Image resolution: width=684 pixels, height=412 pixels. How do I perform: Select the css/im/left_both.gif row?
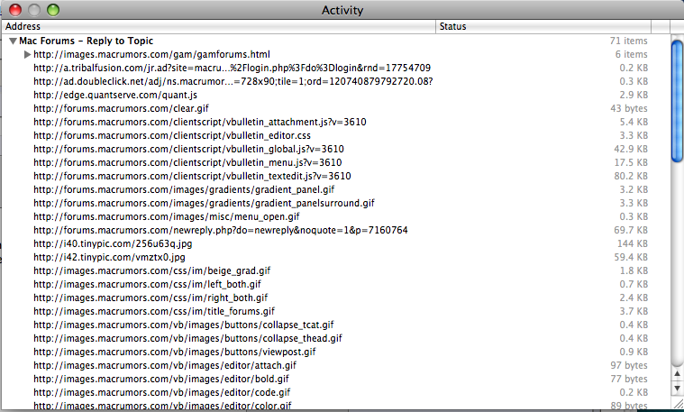pyautogui.click(x=336, y=285)
